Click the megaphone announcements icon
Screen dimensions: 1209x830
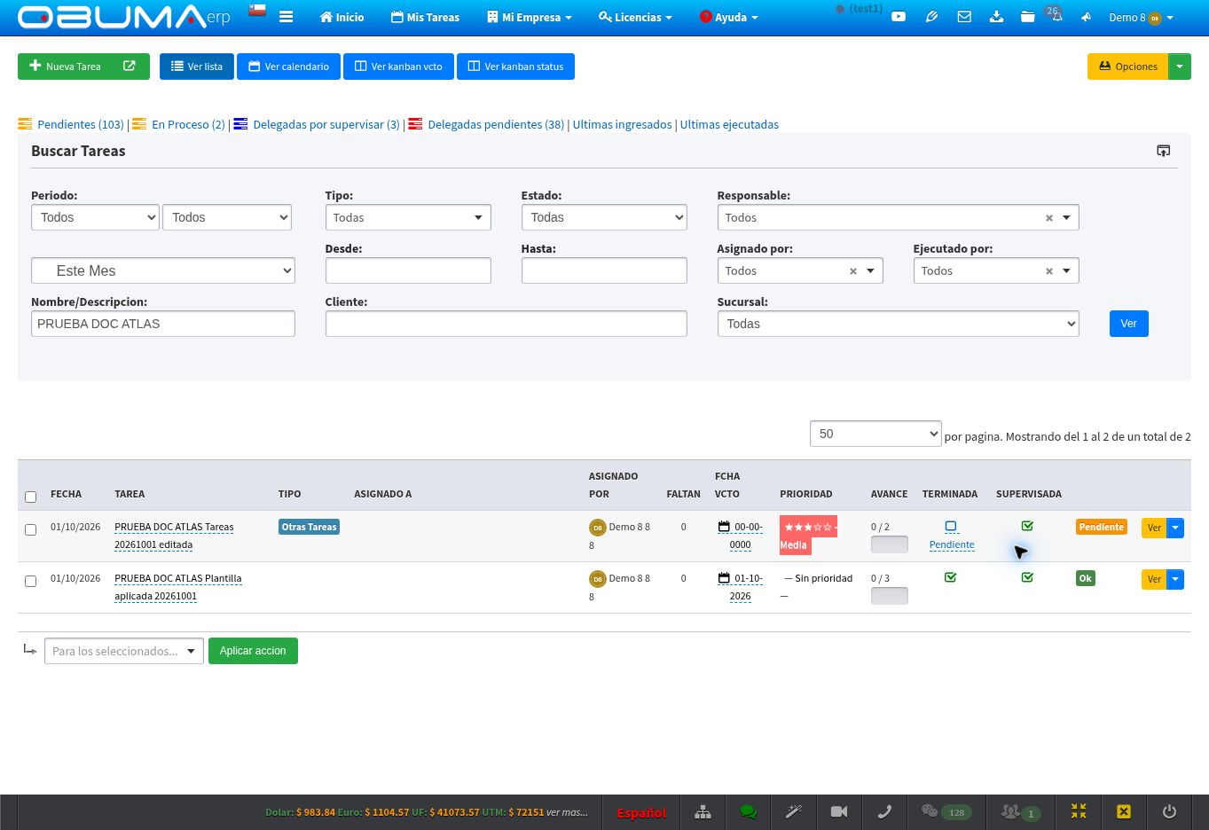(x=1086, y=17)
